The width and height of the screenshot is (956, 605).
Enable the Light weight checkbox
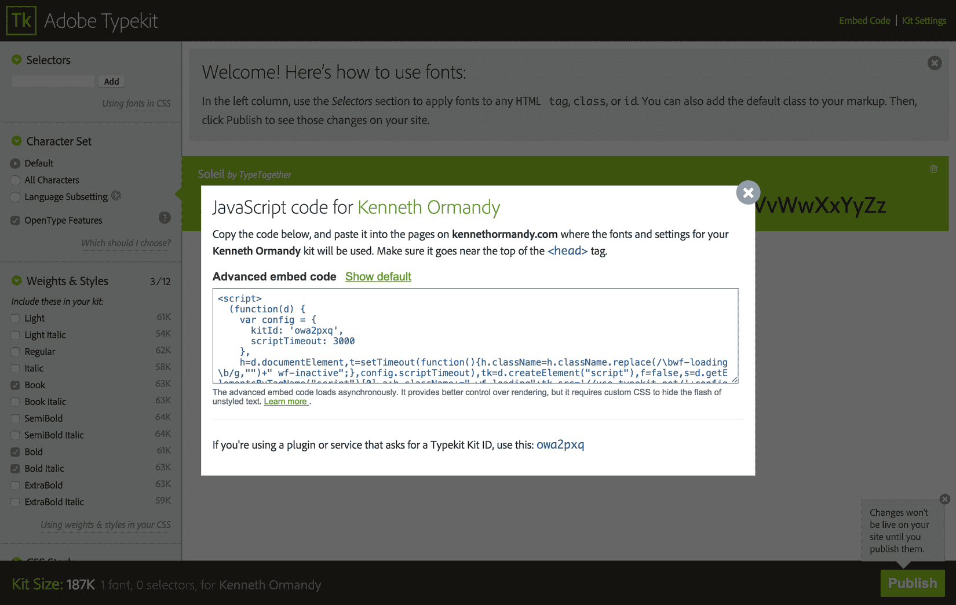pyautogui.click(x=16, y=318)
